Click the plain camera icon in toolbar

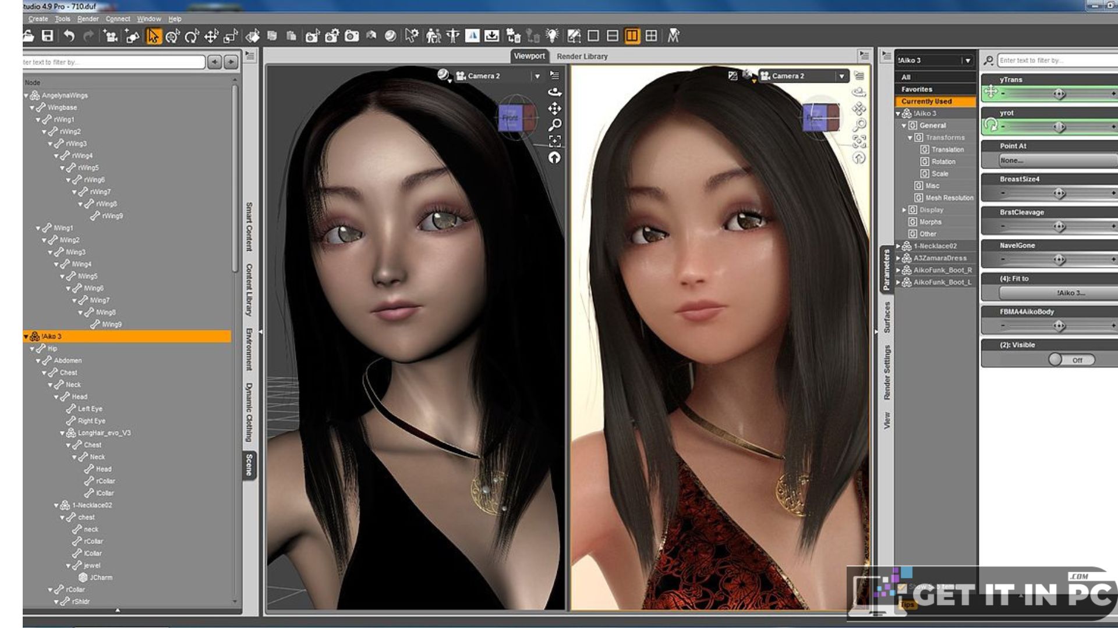point(352,36)
